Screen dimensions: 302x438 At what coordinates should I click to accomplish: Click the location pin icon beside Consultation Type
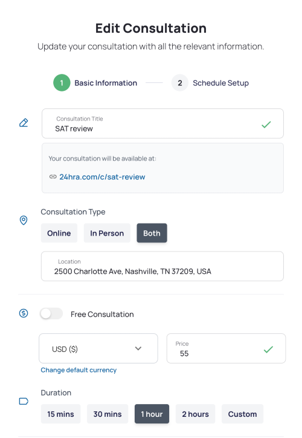[24, 220]
